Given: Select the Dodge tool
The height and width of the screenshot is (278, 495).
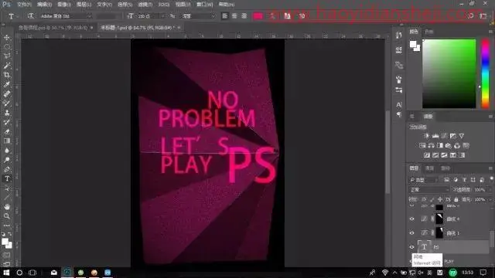Looking at the screenshot, I should click(7, 160).
